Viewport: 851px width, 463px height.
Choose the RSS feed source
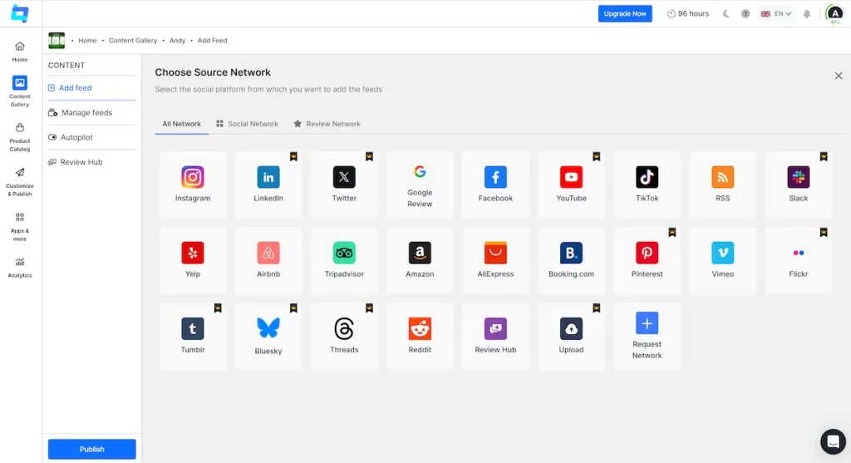(722, 185)
